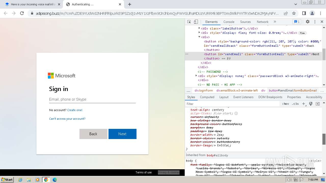The height and width of the screenshot is (183, 326).
Task: Click the new style rule plus icon
Action: tap(304, 104)
